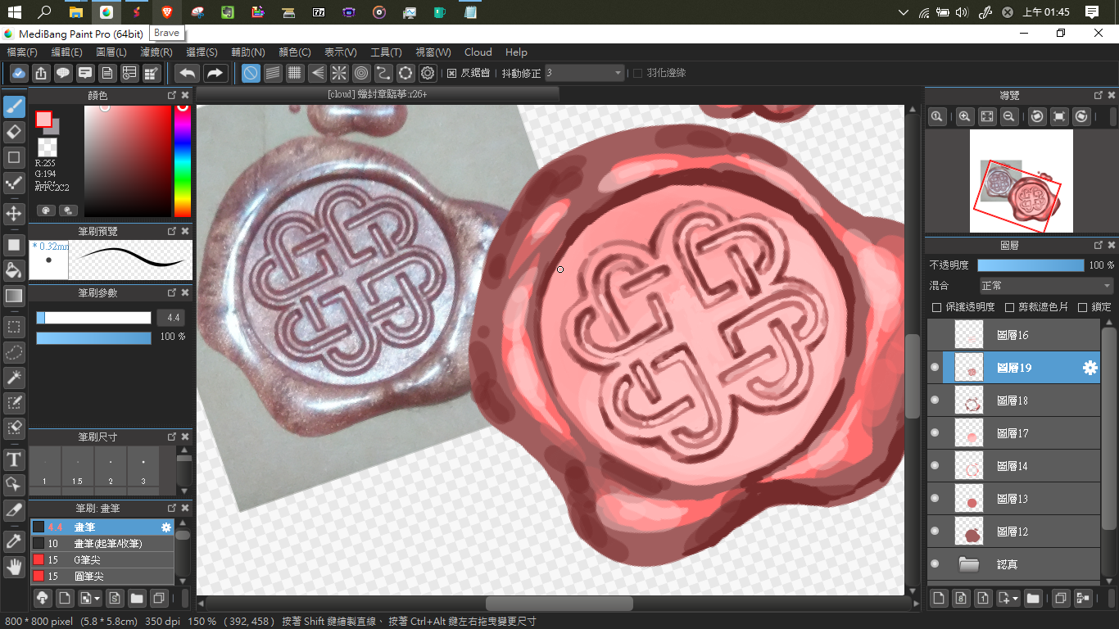Screen dimensions: 1119x629
Task: Select the Move tool
Action: [14, 214]
